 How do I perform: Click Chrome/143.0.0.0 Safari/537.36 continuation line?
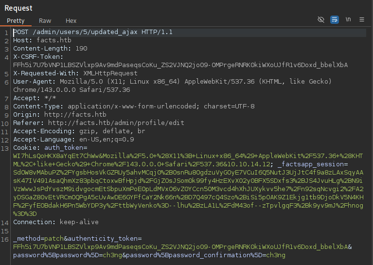pos(71,90)
